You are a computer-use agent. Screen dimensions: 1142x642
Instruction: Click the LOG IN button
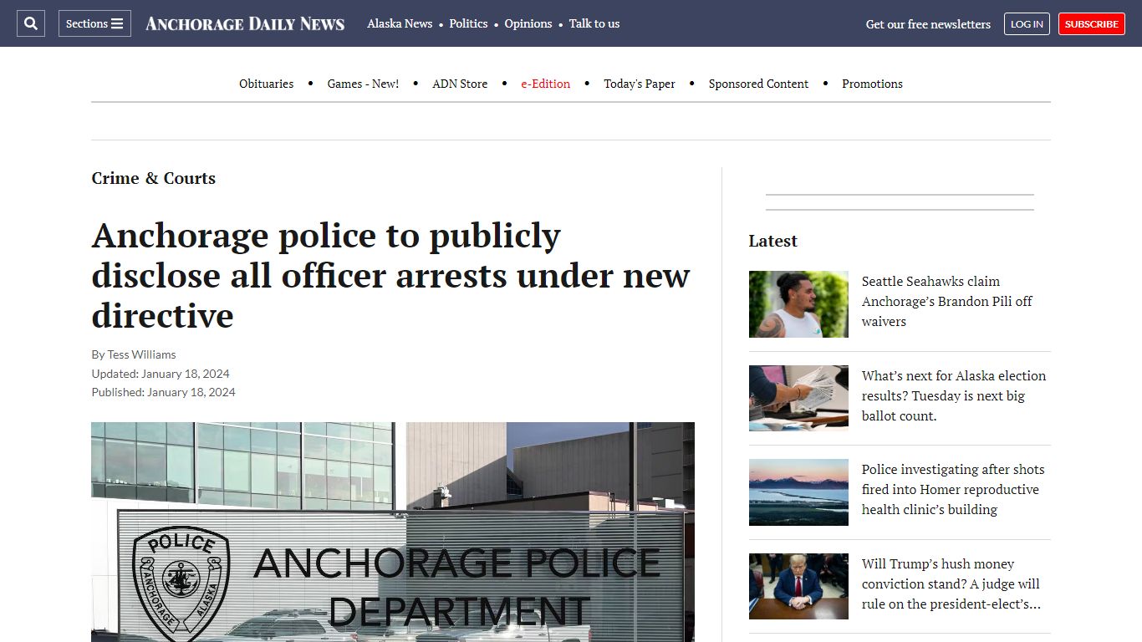tap(1027, 24)
